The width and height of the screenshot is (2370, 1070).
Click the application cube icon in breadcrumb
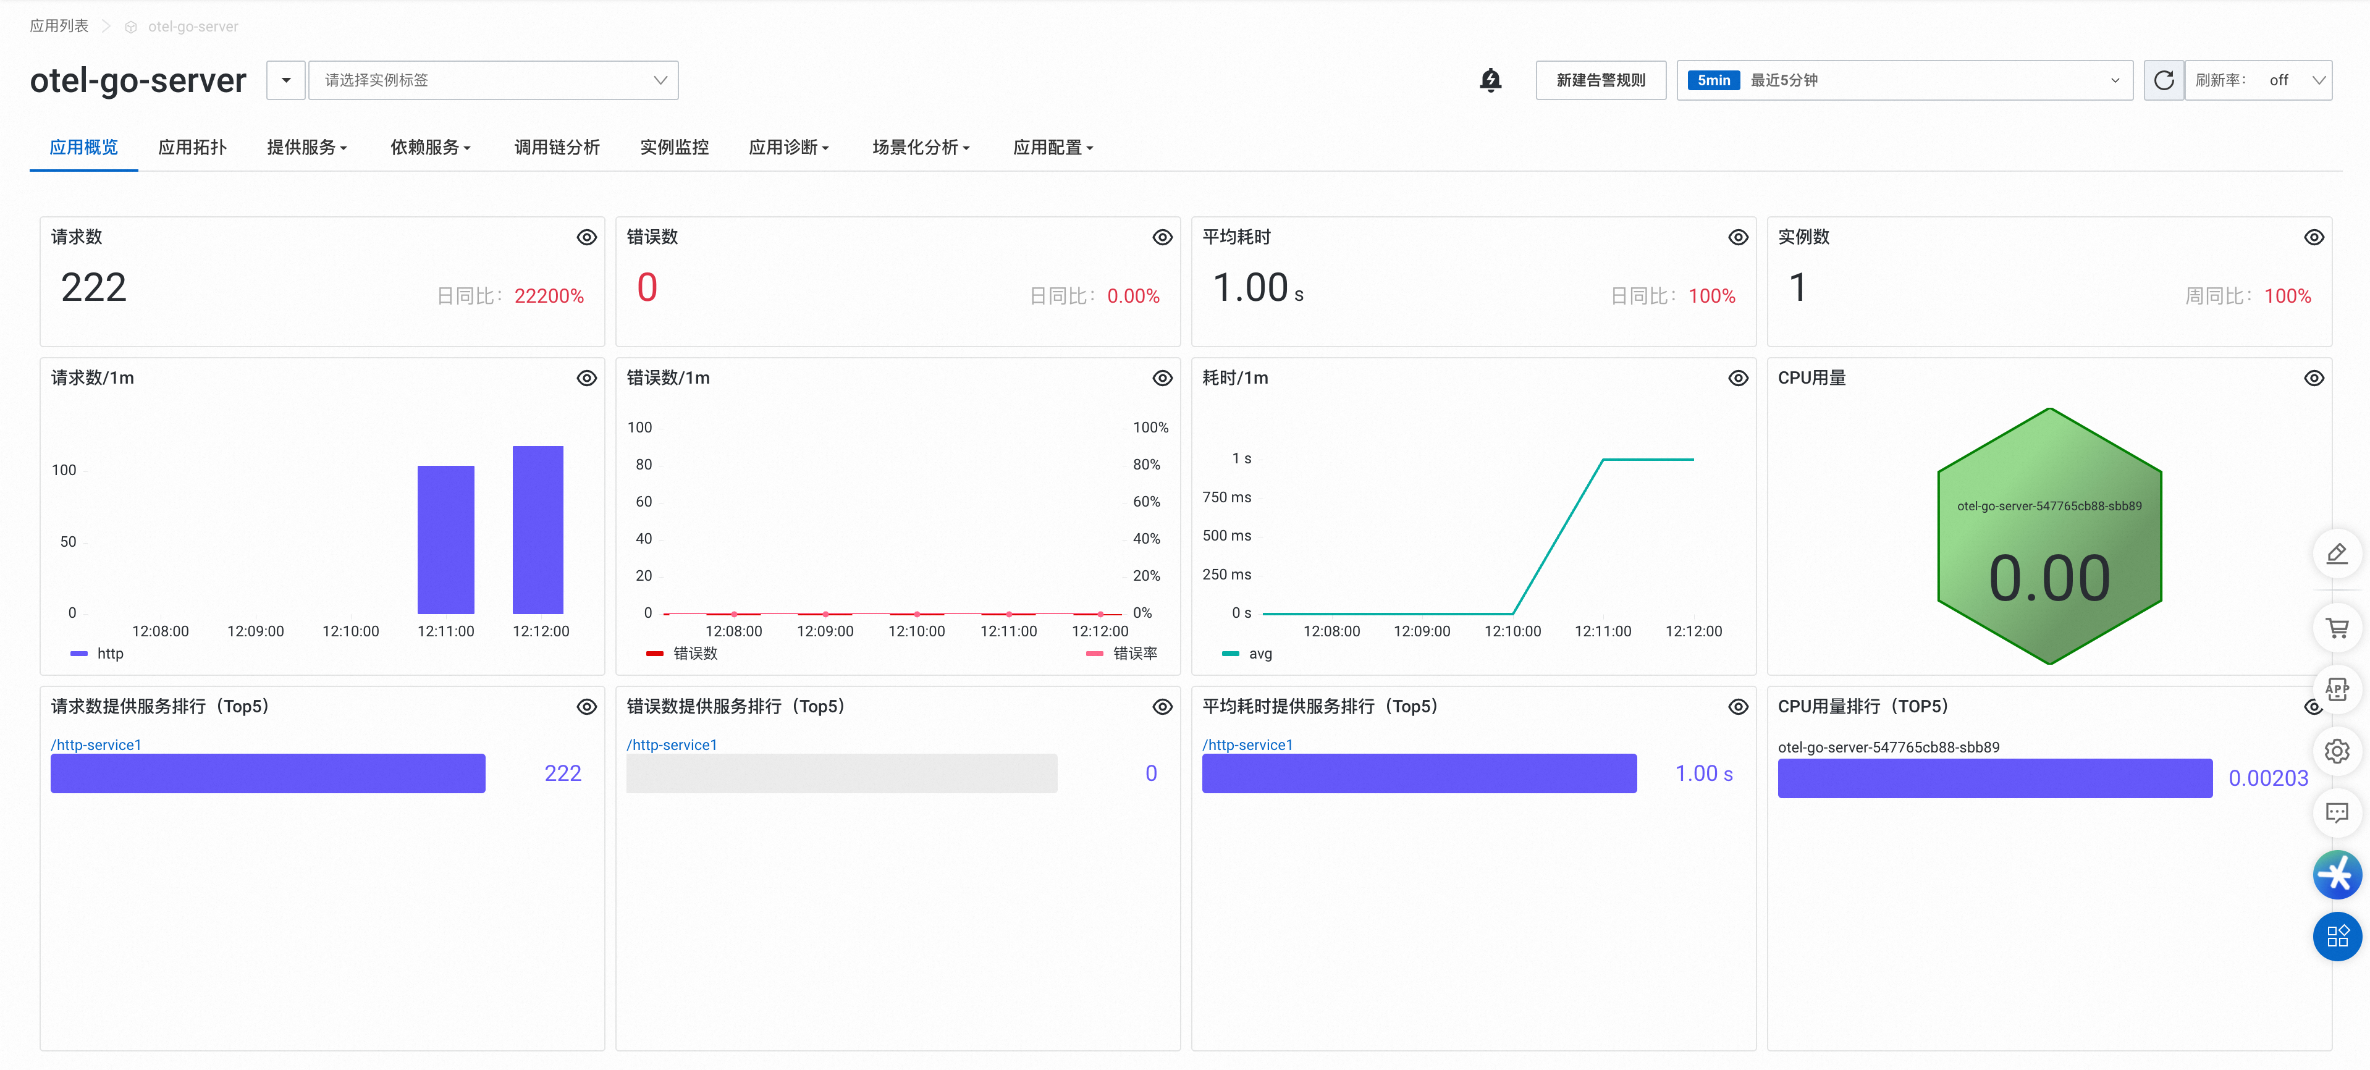click(130, 28)
